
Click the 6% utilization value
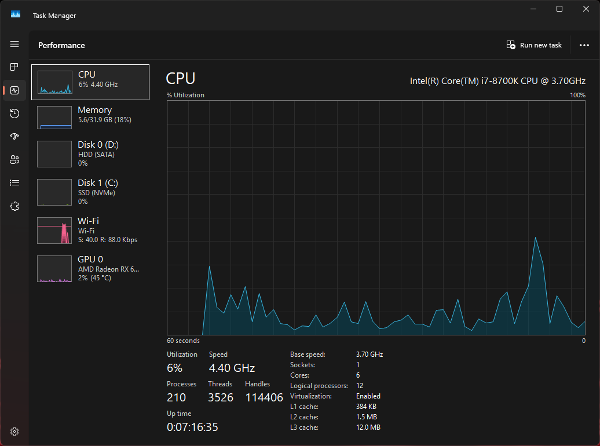pyautogui.click(x=174, y=368)
